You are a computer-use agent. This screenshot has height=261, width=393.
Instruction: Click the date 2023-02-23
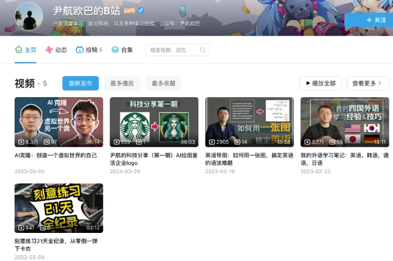[316, 171]
